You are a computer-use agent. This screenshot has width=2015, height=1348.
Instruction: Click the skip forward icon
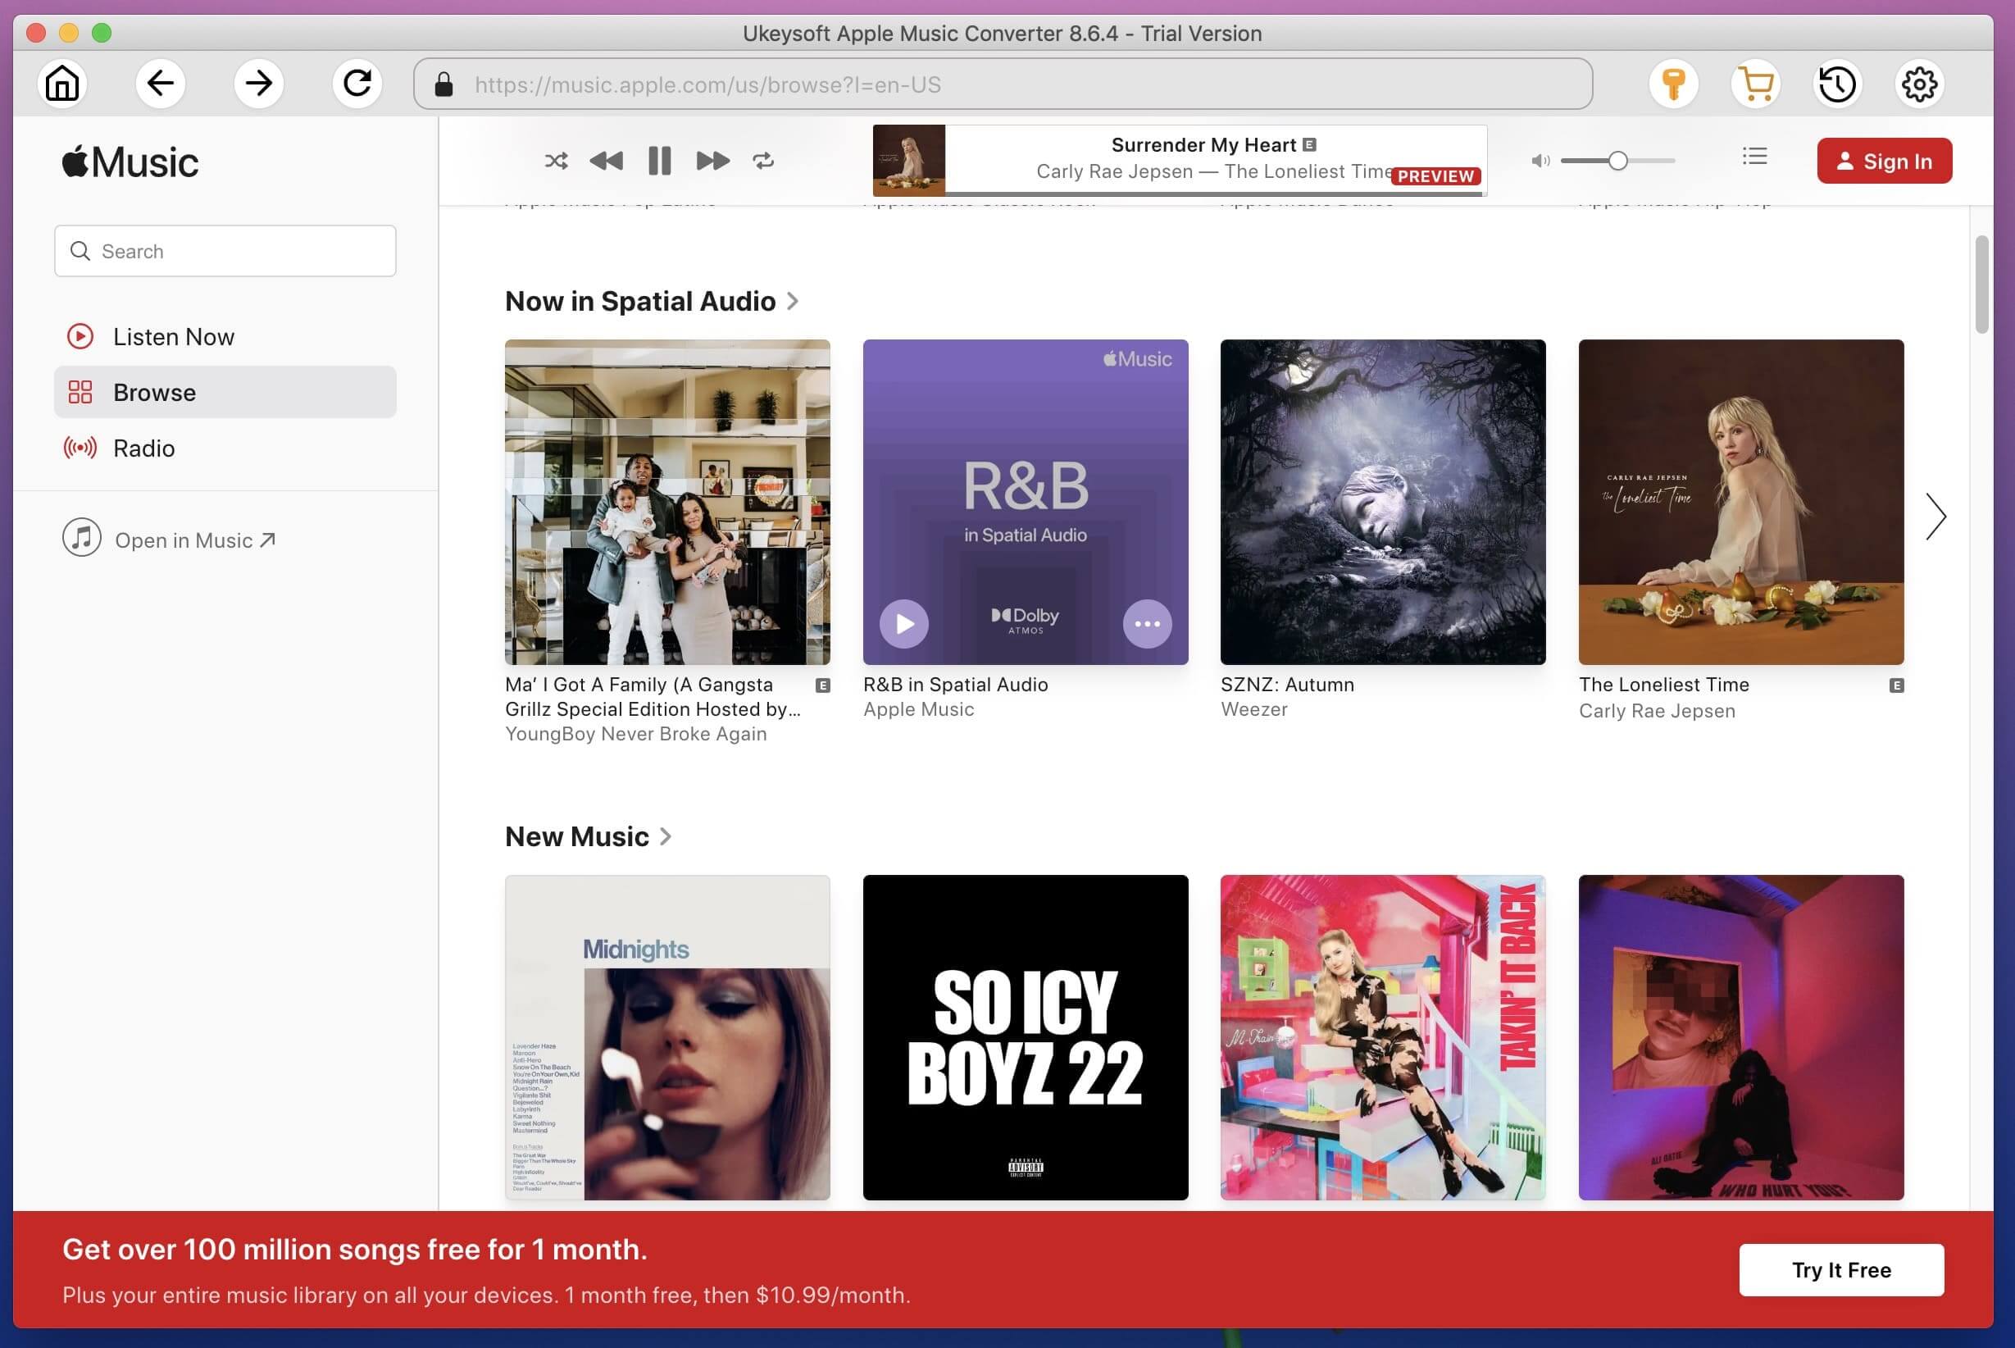coord(712,159)
